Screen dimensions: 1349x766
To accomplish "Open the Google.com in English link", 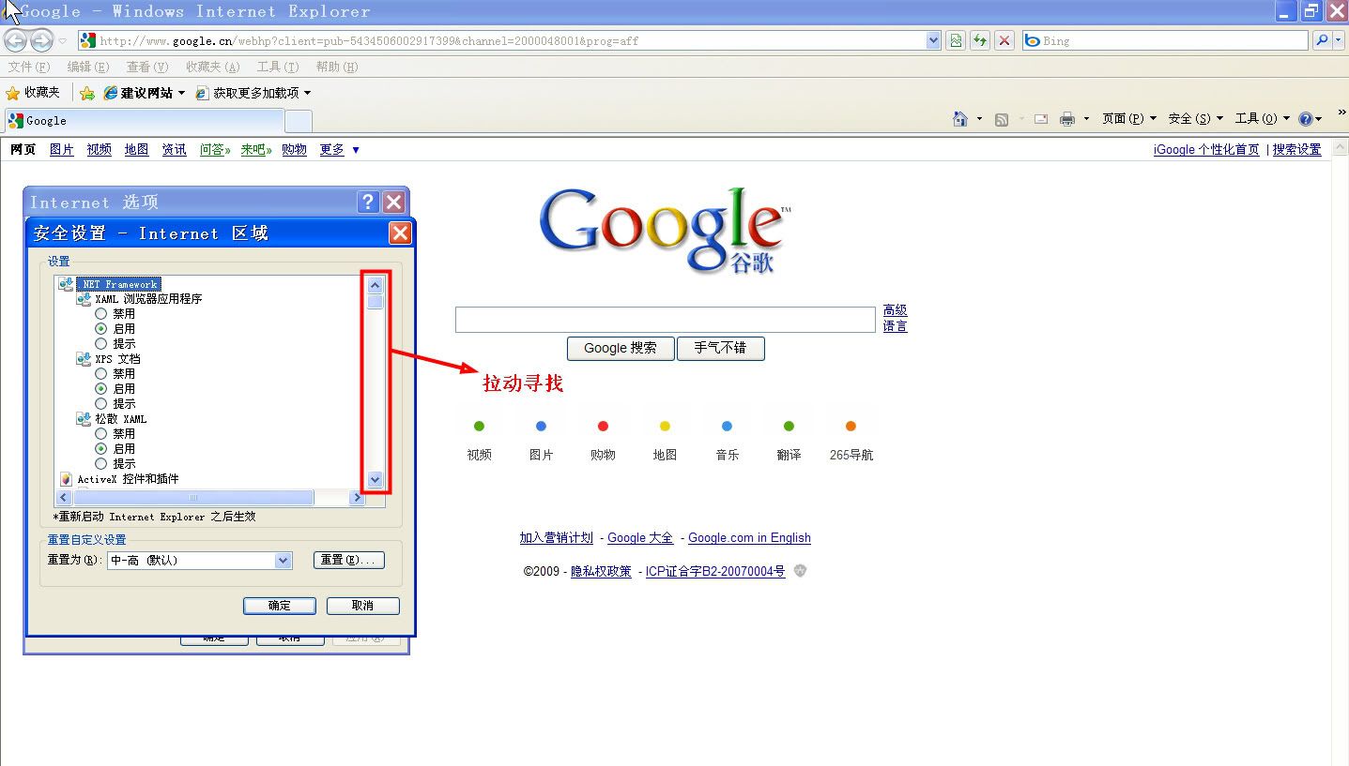I will [749, 538].
